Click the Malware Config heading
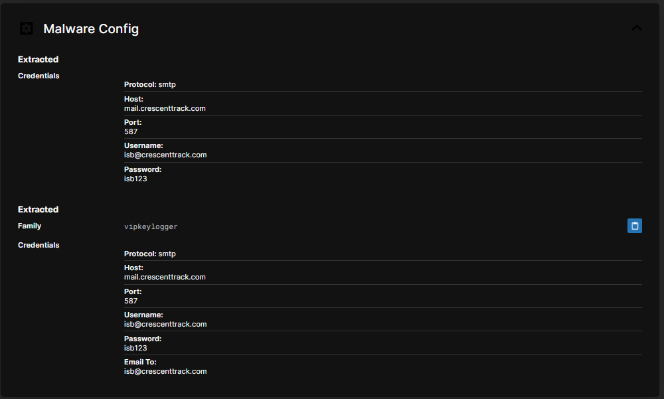The width and height of the screenshot is (664, 399). (91, 29)
